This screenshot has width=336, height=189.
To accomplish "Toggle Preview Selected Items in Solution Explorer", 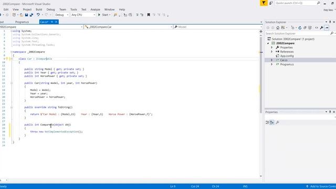I will [x=327, y=28].
